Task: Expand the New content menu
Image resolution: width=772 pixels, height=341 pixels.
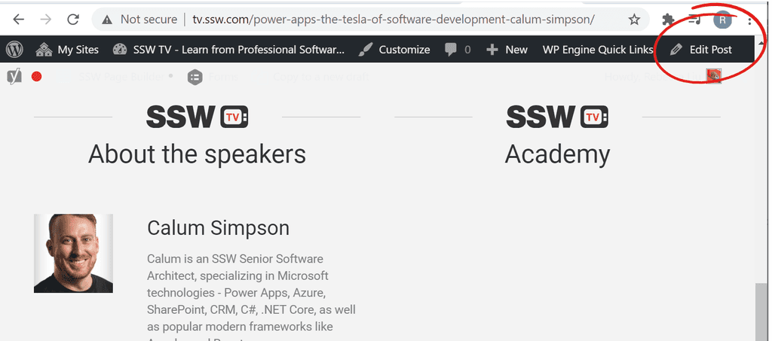Action: pos(507,50)
